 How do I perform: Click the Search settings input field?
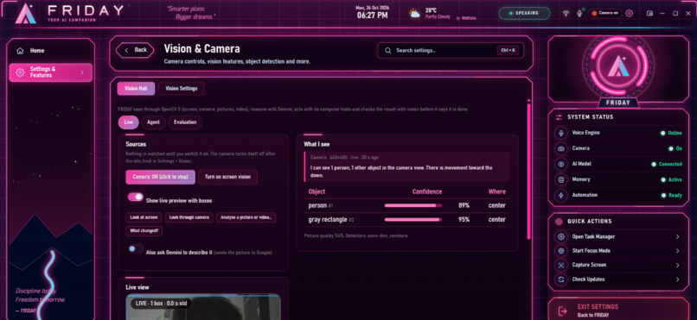click(451, 51)
